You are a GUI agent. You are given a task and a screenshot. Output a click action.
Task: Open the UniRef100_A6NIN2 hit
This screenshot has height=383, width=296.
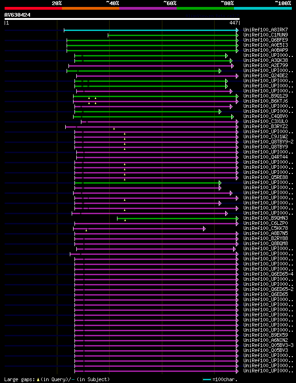coord(265,340)
